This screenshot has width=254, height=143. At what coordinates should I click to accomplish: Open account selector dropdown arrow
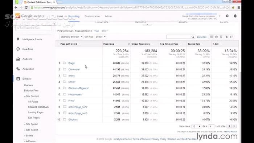pos(220,16)
